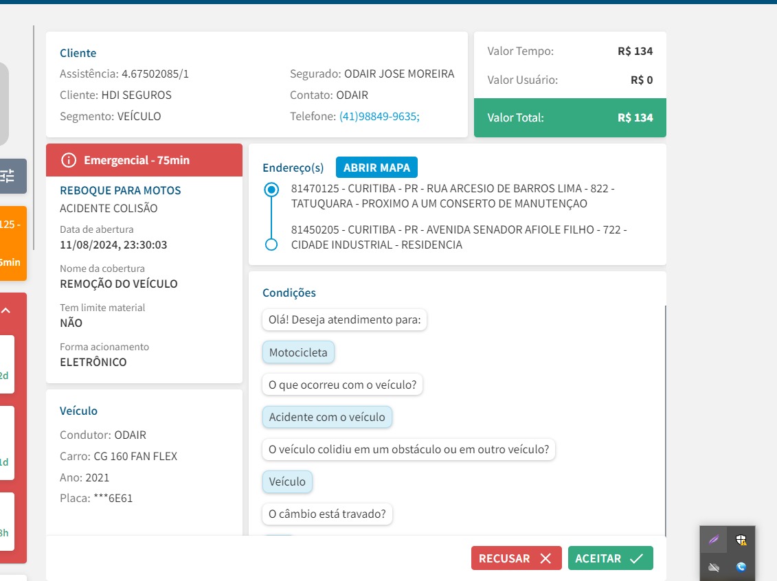Open the map with ABRIR MAPA
777x581 pixels.
tap(376, 168)
